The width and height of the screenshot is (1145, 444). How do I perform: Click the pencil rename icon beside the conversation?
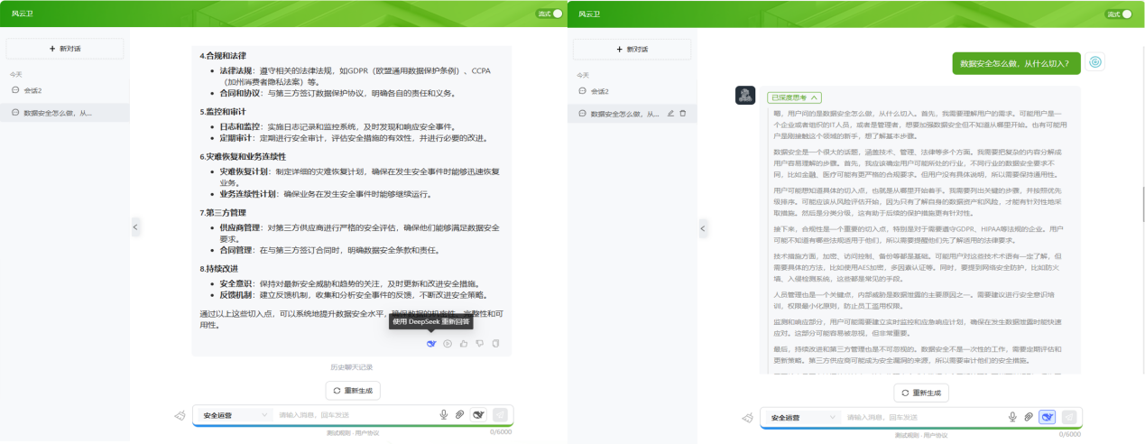[x=670, y=114]
